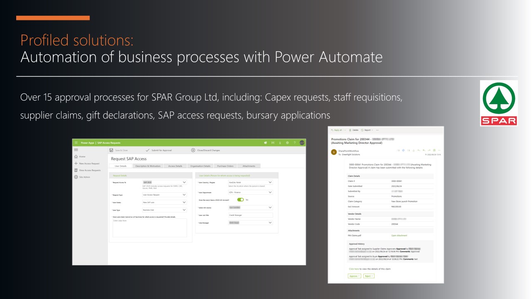
Task: Click the Report icon in email toolbar
Action: (362, 130)
